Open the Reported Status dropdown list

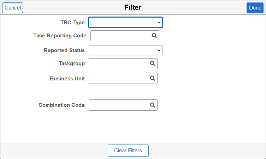click(125, 50)
